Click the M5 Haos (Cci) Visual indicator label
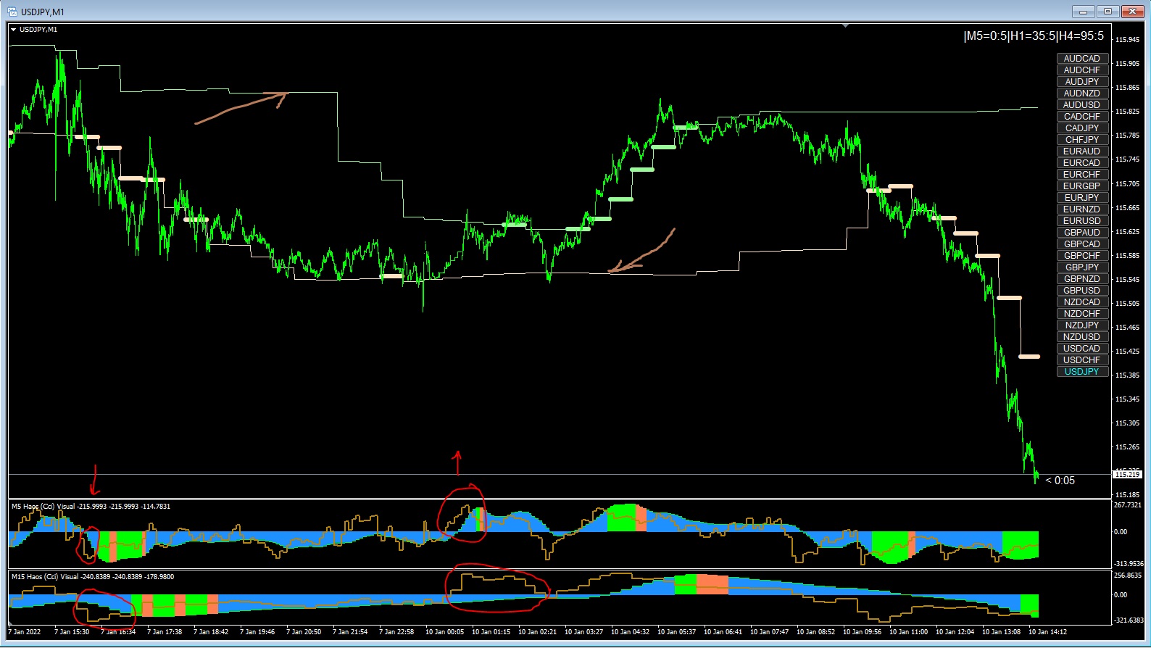The width and height of the screenshot is (1151, 648). [91, 507]
